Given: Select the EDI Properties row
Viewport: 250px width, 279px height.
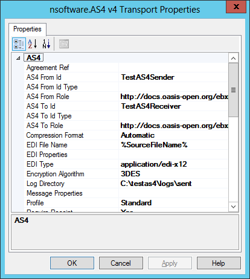Looking at the screenshot, I should click(x=126, y=155).
